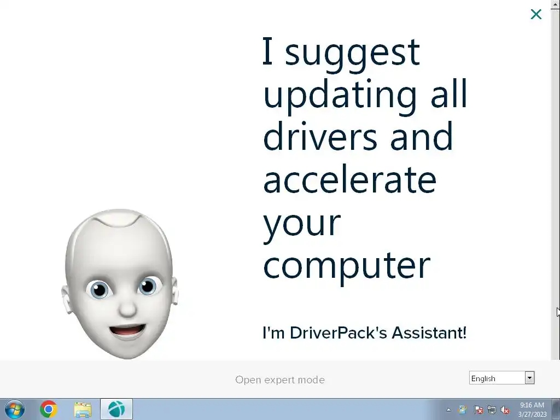Open expert mode link
The image size is (560, 420).
tap(280, 380)
